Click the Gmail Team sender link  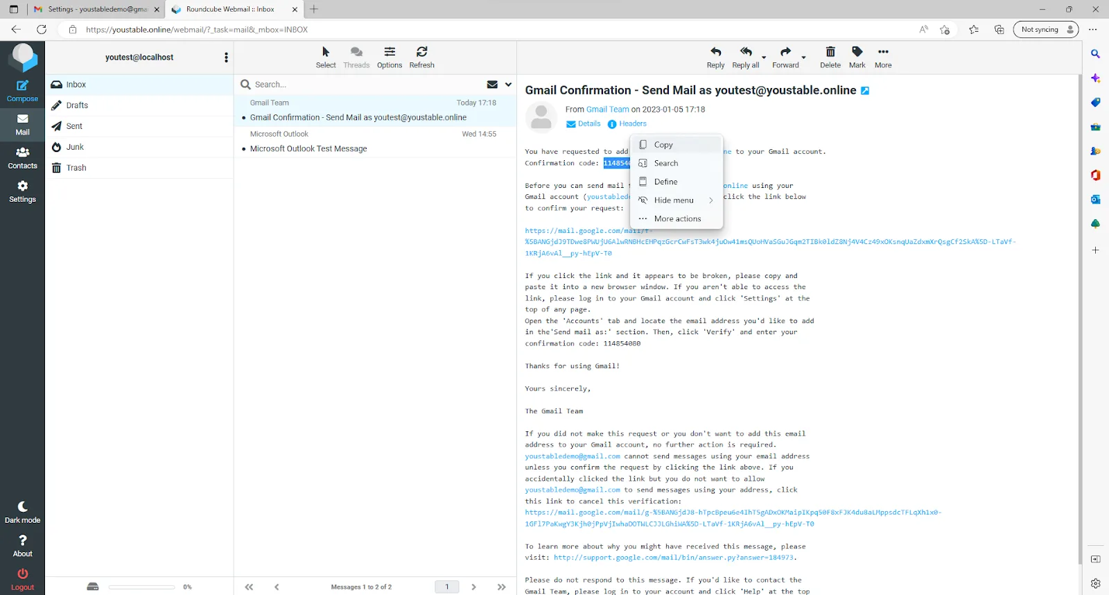pos(608,110)
